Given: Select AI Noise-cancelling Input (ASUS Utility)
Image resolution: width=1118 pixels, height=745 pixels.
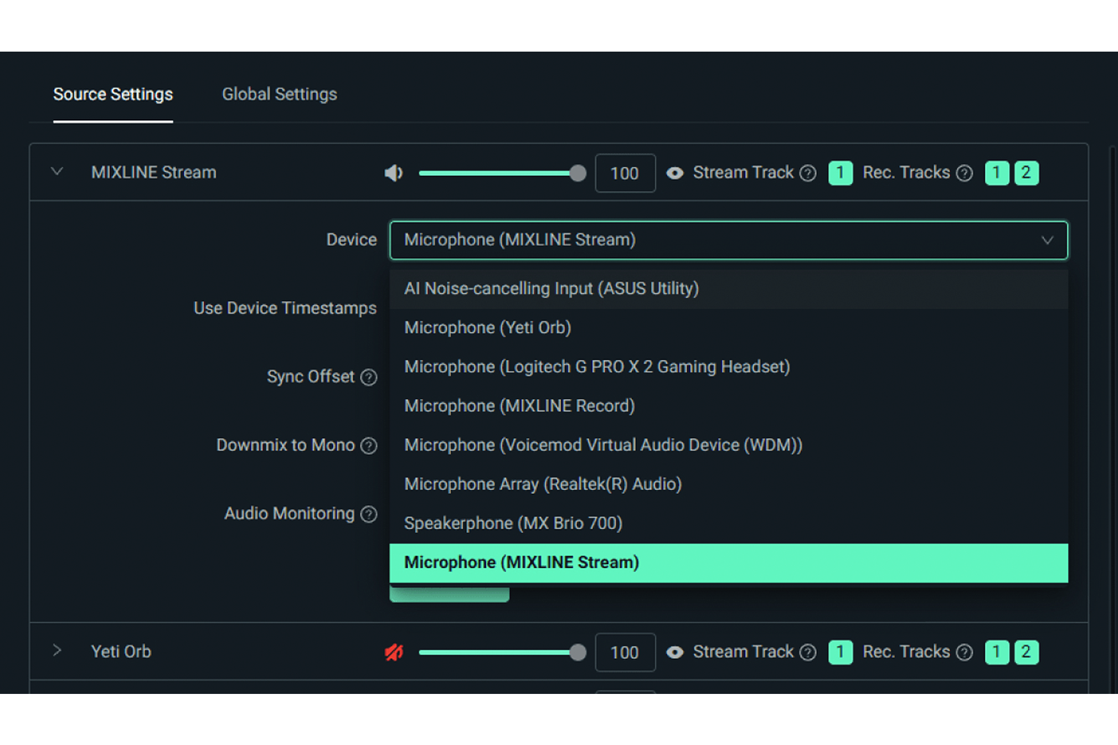Looking at the screenshot, I should (x=729, y=289).
